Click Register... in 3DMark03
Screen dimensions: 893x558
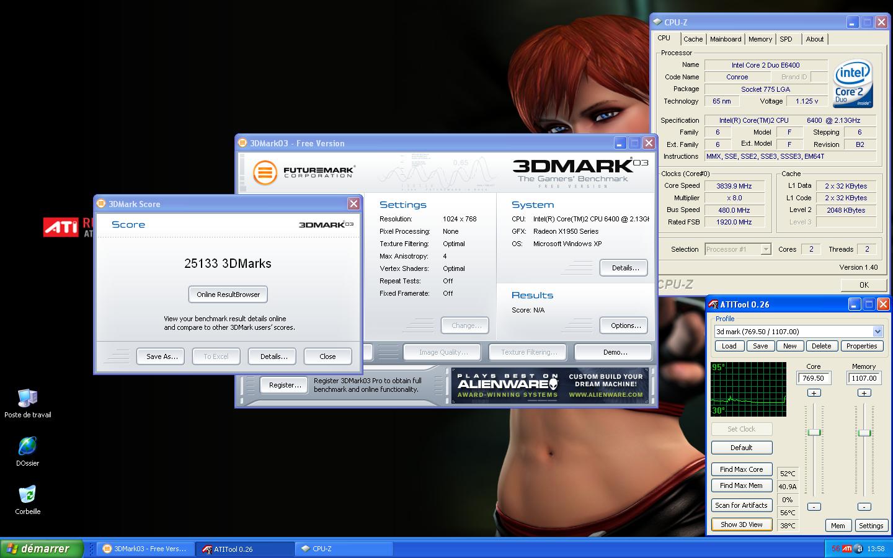285,385
